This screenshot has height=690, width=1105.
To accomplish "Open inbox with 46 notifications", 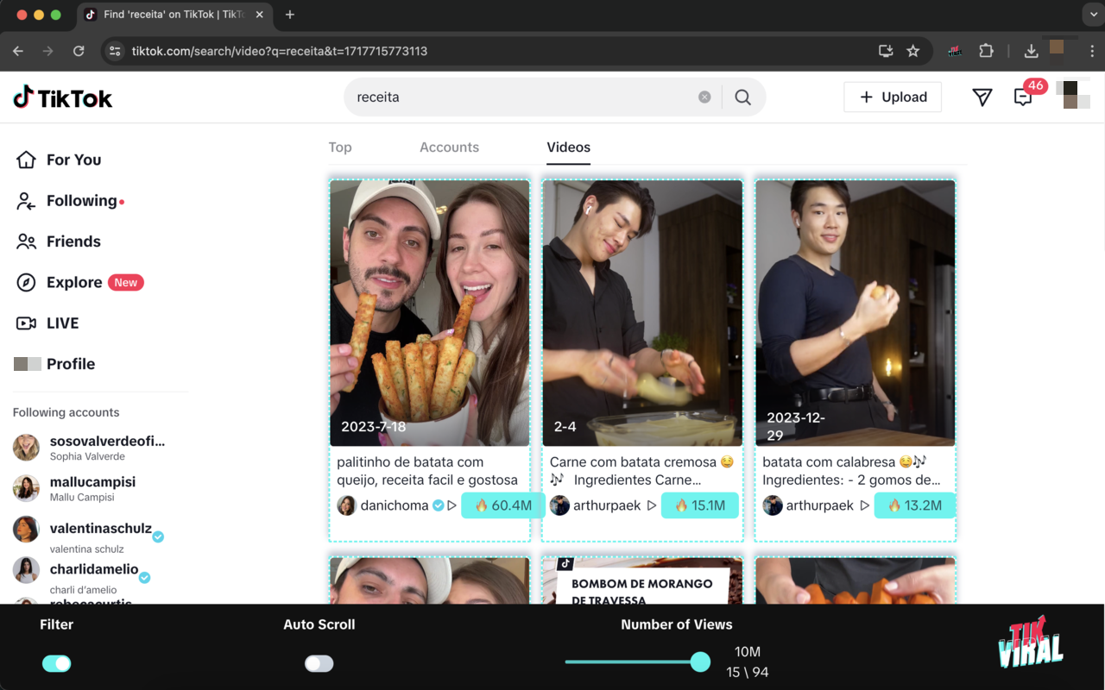I will click(x=1023, y=97).
